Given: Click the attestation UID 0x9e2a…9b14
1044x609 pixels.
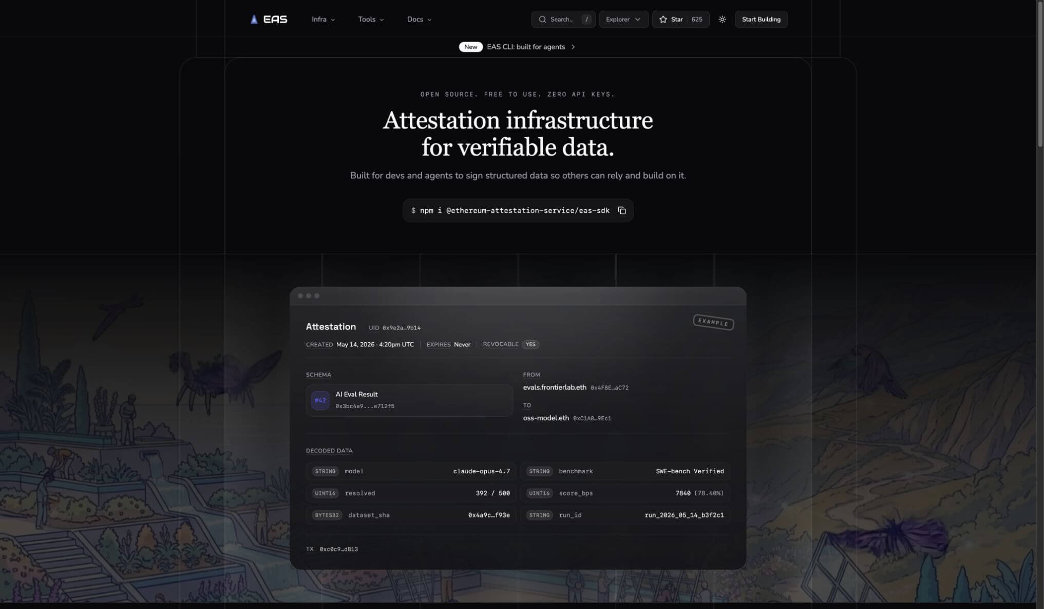Looking at the screenshot, I should click(x=401, y=328).
